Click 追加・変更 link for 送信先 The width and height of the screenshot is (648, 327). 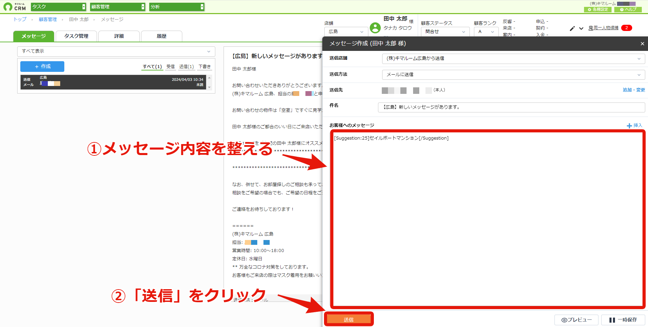pos(634,90)
